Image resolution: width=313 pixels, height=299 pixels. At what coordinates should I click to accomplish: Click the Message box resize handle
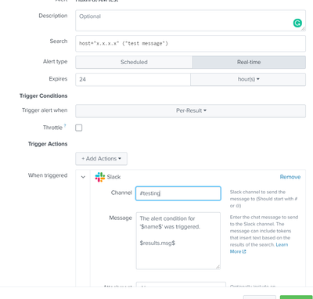coord(218,267)
